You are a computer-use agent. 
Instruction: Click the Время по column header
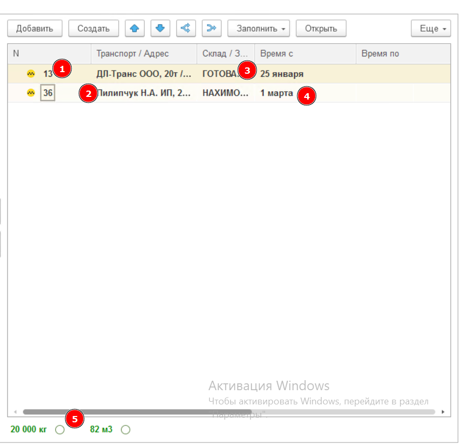pyautogui.click(x=403, y=54)
